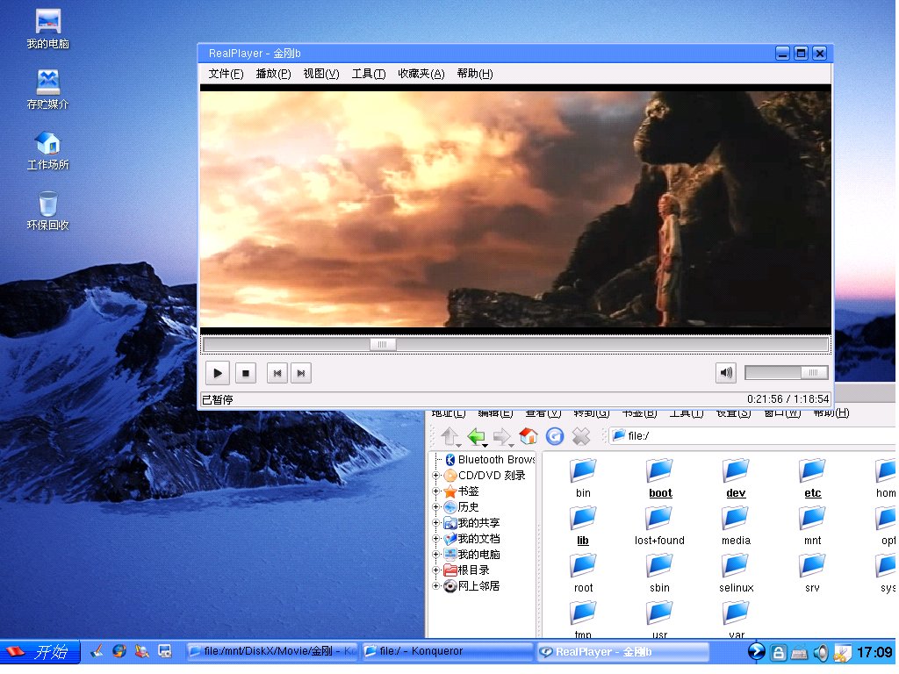
Task: Select the lib folder icon
Action: (x=583, y=518)
